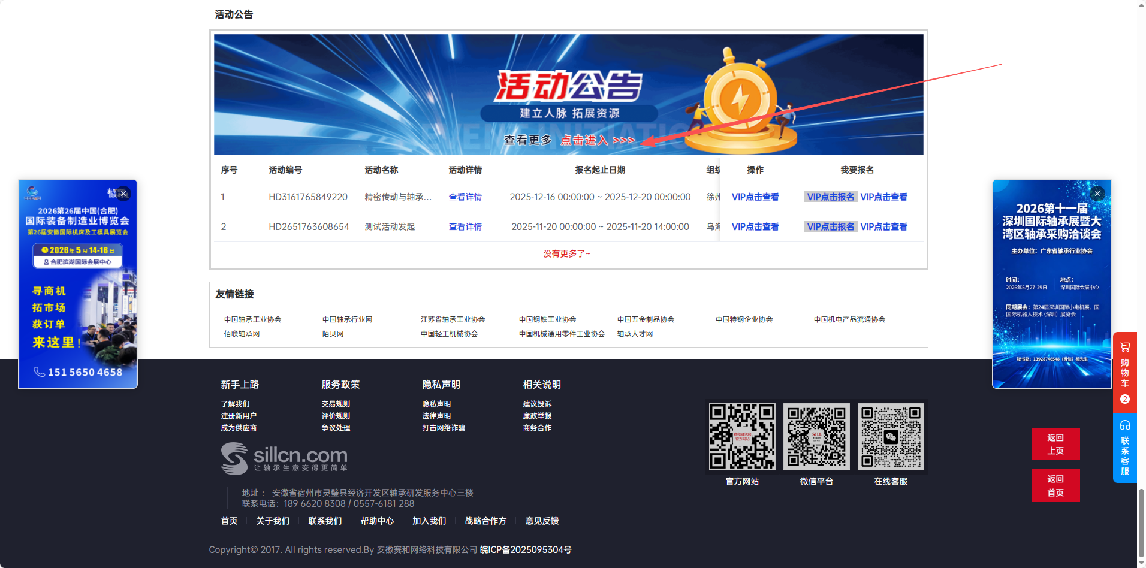Screen dimensions: 1146x568
Task: Click the page vertical scrollbar thumb
Action: click(1141, 524)
